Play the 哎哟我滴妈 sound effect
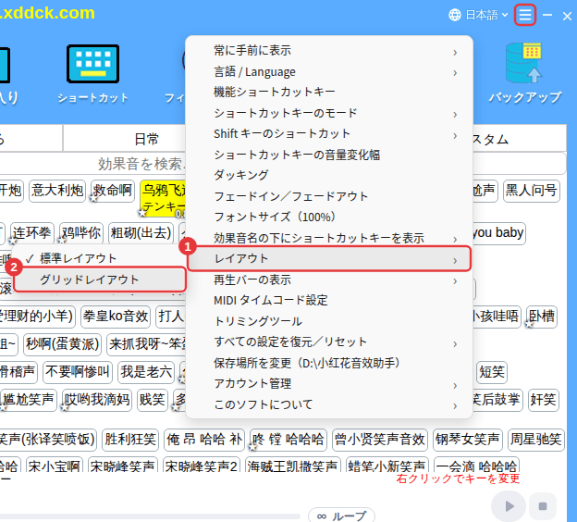This screenshot has height=522, width=577. pos(97,400)
